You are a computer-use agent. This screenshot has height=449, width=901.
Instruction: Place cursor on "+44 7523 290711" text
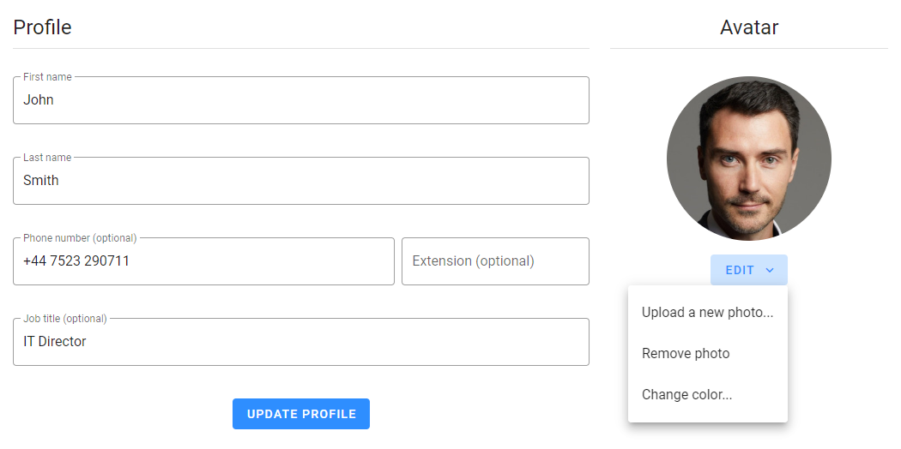pyautogui.click(x=76, y=261)
